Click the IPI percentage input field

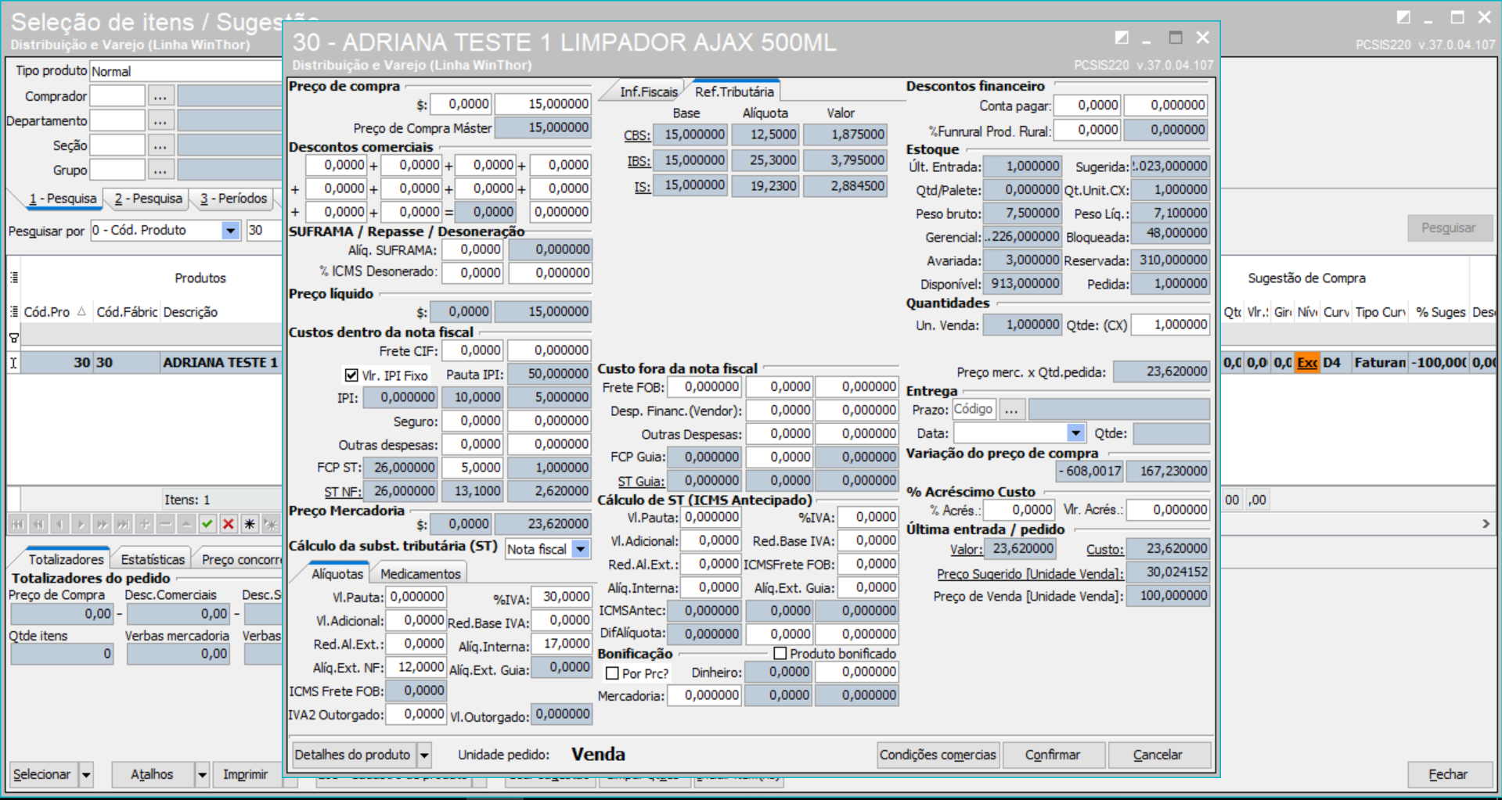472,397
